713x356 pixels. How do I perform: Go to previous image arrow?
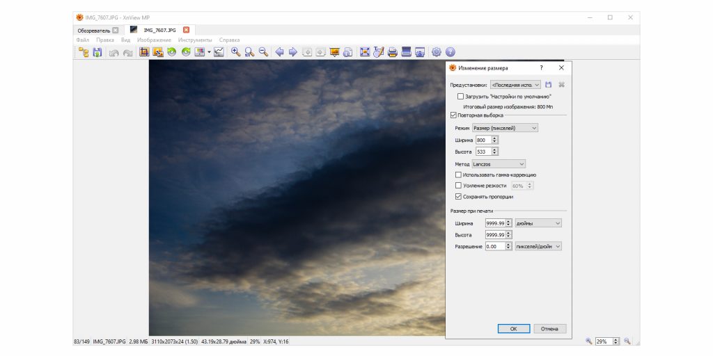279,52
